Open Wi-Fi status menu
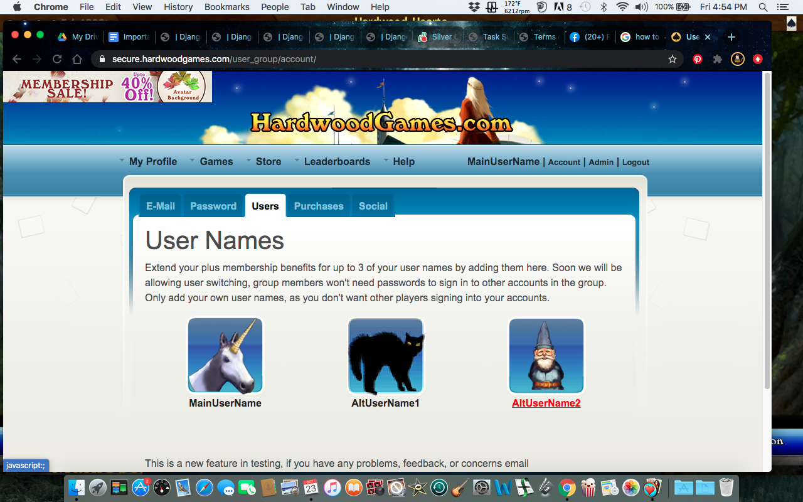 click(x=622, y=7)
